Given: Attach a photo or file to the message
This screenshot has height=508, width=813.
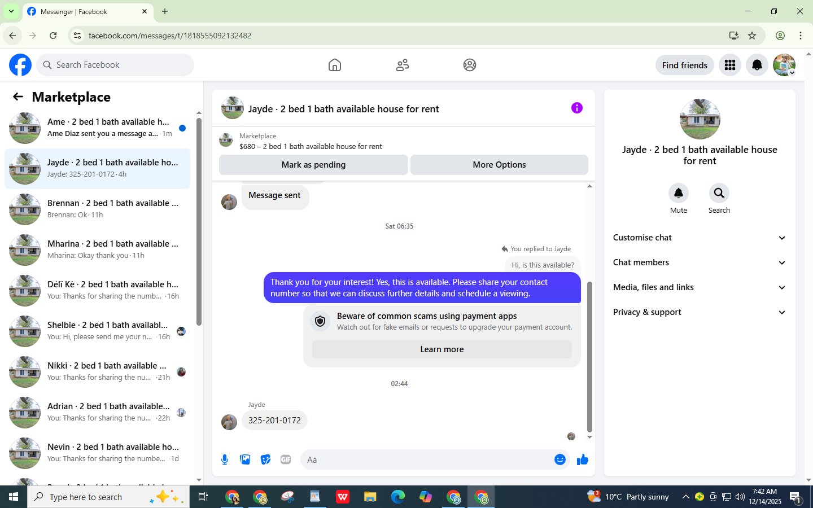Looking at the screenshot, I should [245, 459].
